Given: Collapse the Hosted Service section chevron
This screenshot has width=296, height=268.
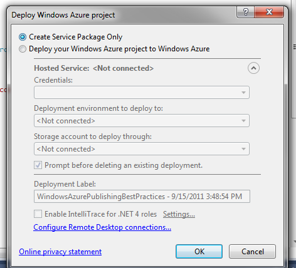Looking at the screenshot, I should (x=253, y=68).
